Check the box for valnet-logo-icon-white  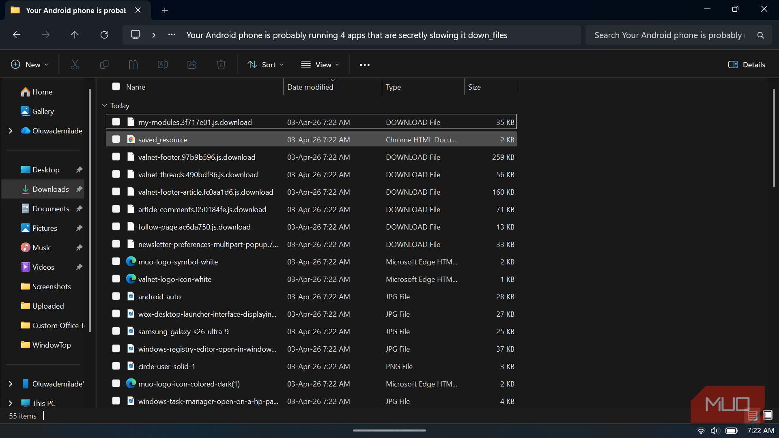point(116,279)
